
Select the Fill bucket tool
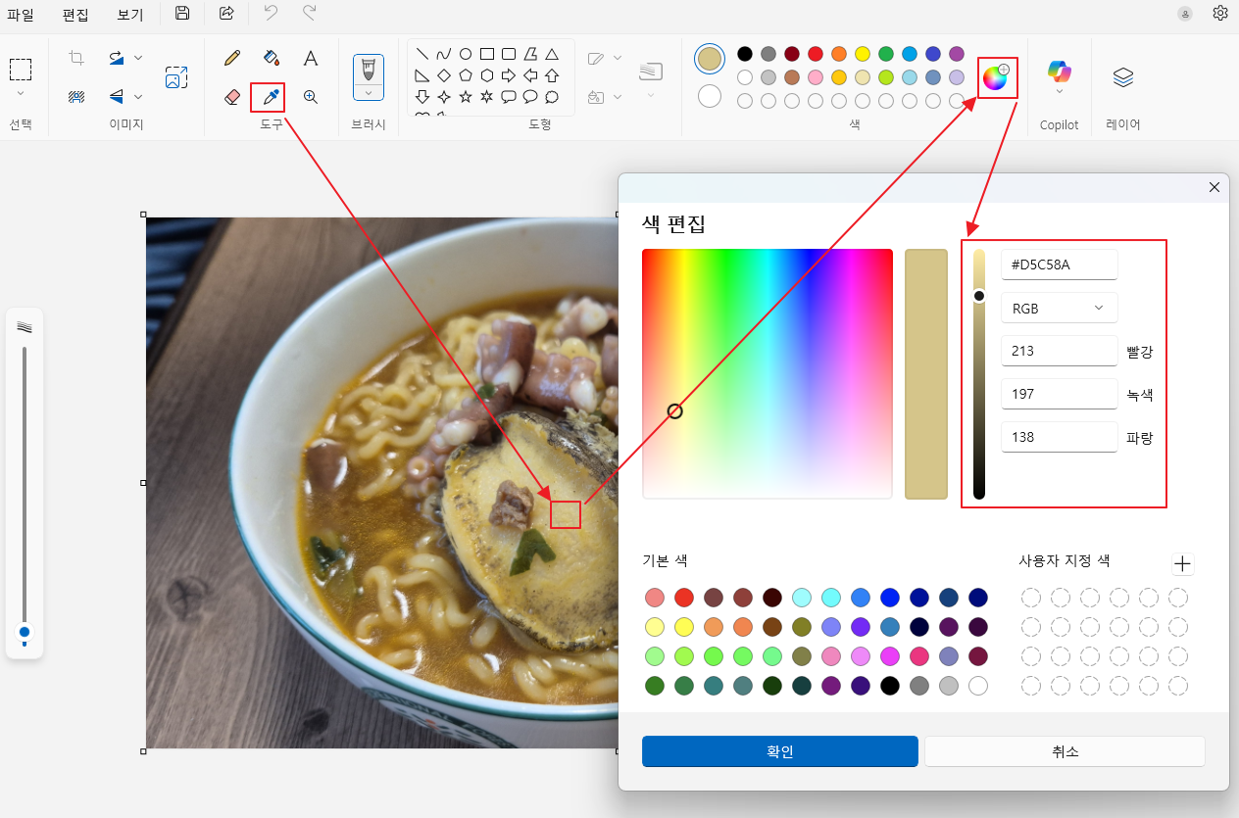272,58
